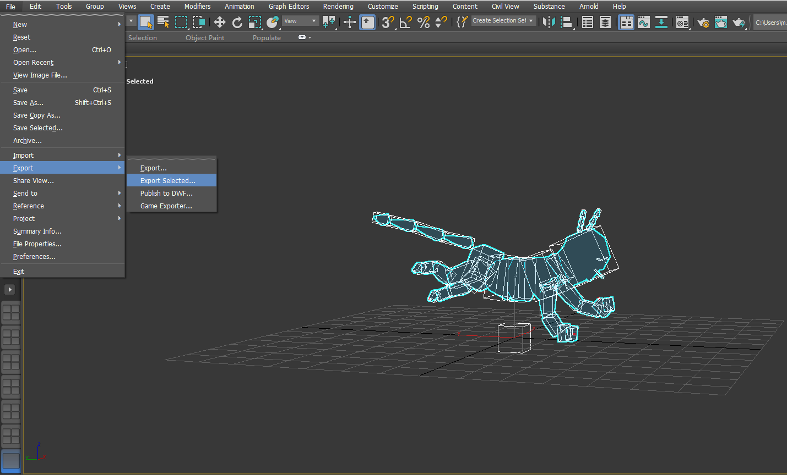Toggle Angle Snap
Image resolution: width=787 pixels, height=475 pixels.
(406, 22)
